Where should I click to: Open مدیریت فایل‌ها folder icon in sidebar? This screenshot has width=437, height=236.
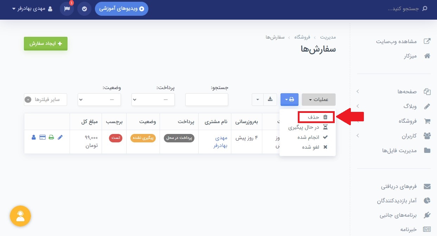pos(427,150)
